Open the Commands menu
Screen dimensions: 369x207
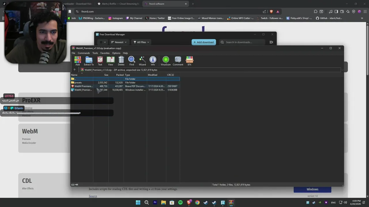pyautogui.click(x=84, y=53)
